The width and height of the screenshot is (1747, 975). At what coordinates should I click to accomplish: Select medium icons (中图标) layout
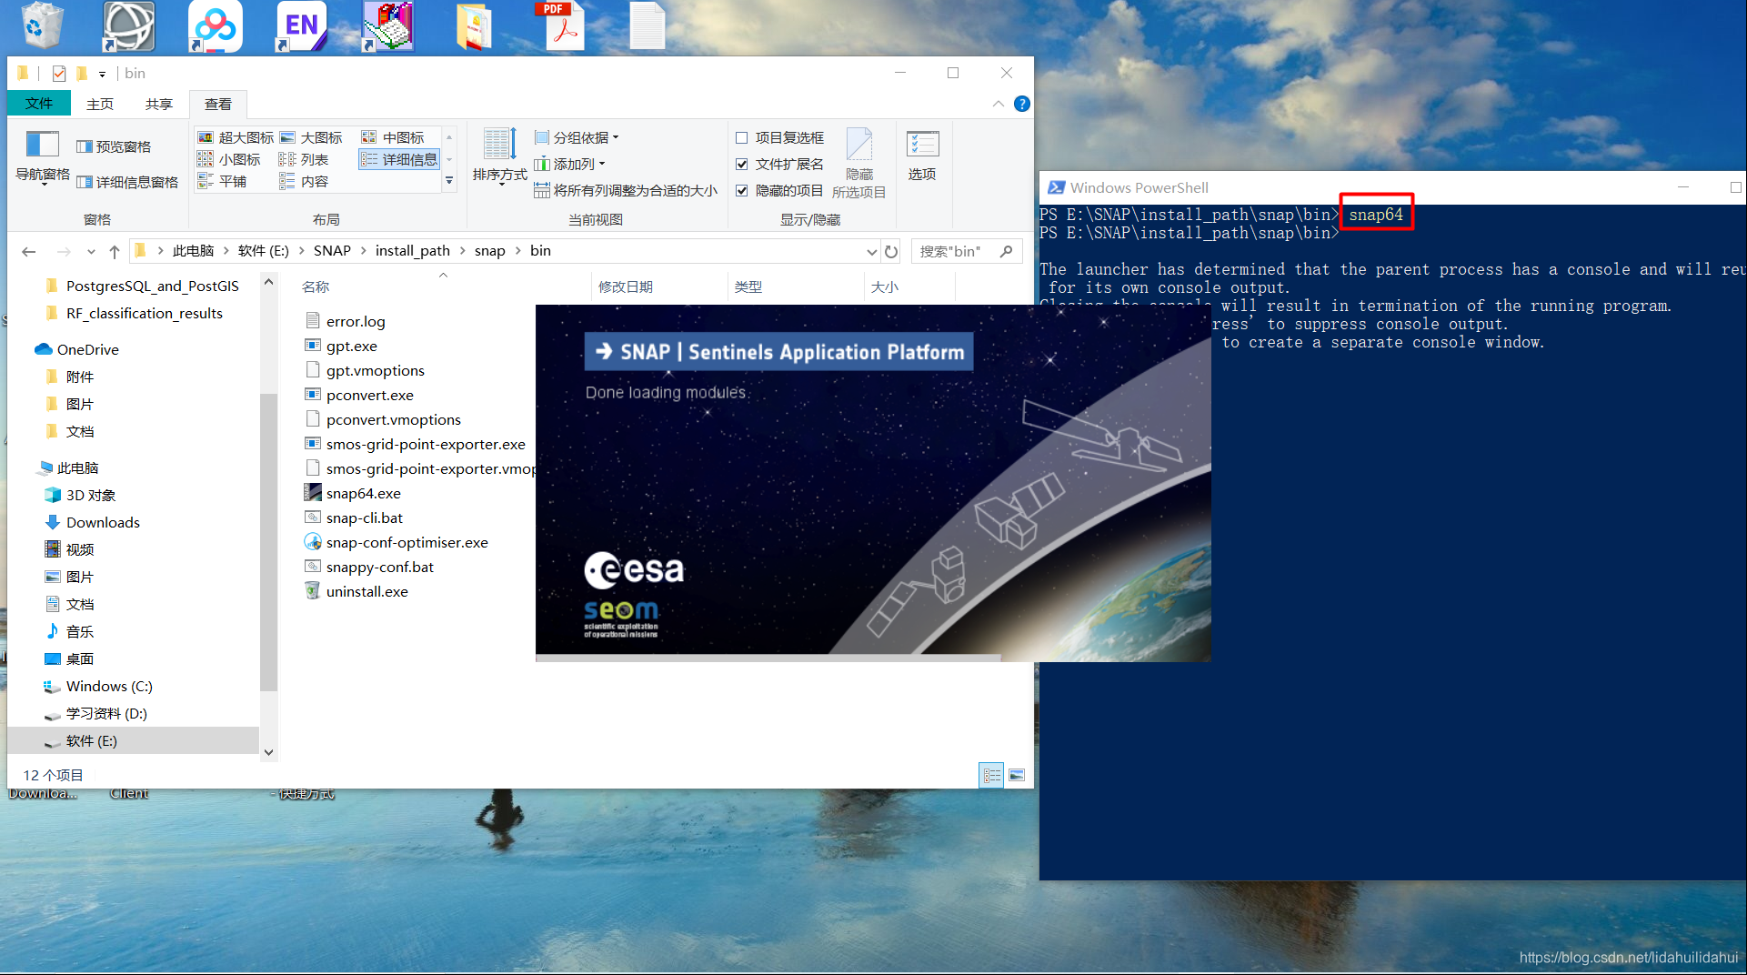(393, 137)
